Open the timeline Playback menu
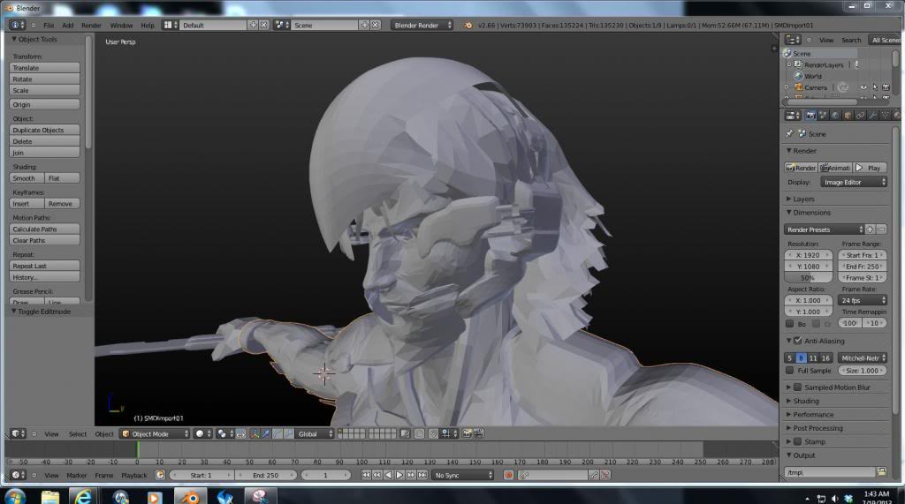Screen dimensions: 905x504 134,476
